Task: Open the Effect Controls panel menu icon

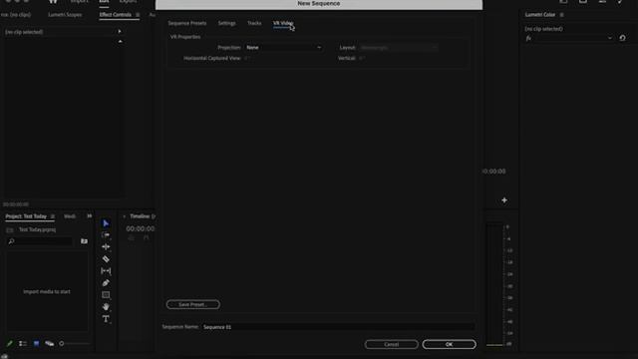Action: click(138, 15)
